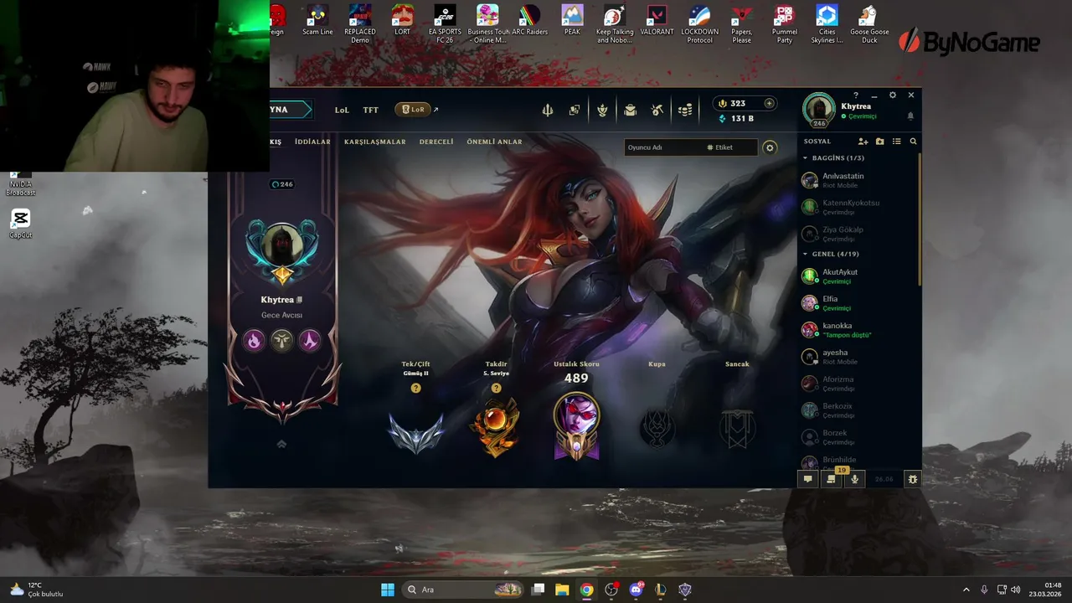This screenshot has height=603, width=1072.
Task: Open friend list view options icon
Action: 896,142
